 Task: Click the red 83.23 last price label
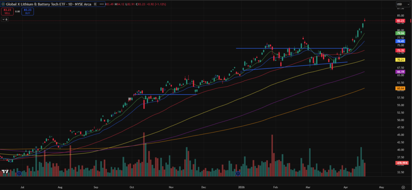point(400,21)
